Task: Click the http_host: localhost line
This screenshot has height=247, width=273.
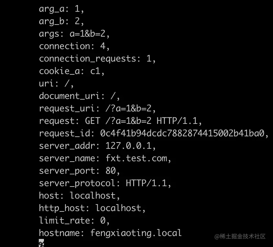Action: (92, 208)
